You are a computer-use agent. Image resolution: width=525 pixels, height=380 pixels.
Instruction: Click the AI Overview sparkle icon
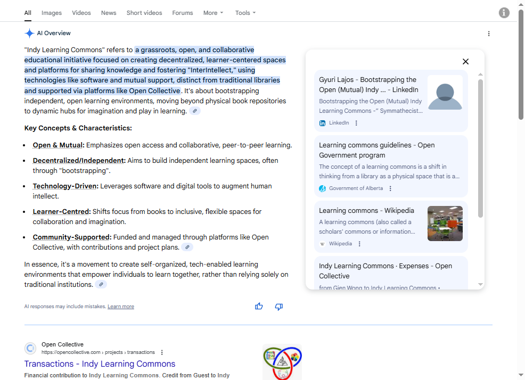pyautogui.click(x=29, y=33)
